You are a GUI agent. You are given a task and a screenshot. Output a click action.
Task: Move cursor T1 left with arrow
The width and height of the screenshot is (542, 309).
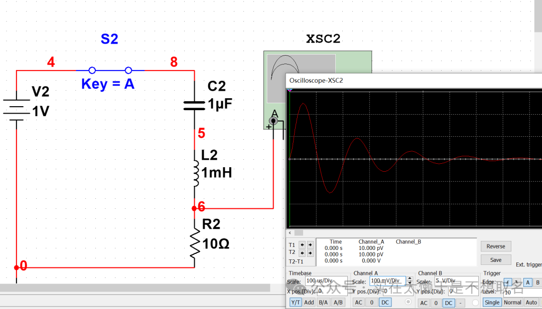(302, 245)
